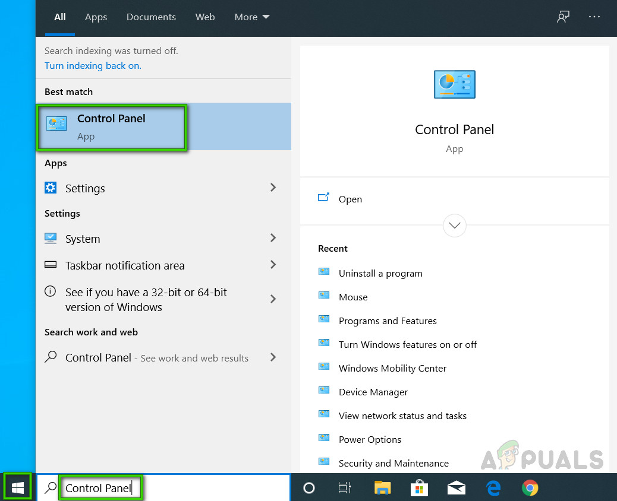This screenshot has width=617, height=501.
Task: Launch File Explorer from the taskbar
Action: (382, 487)
